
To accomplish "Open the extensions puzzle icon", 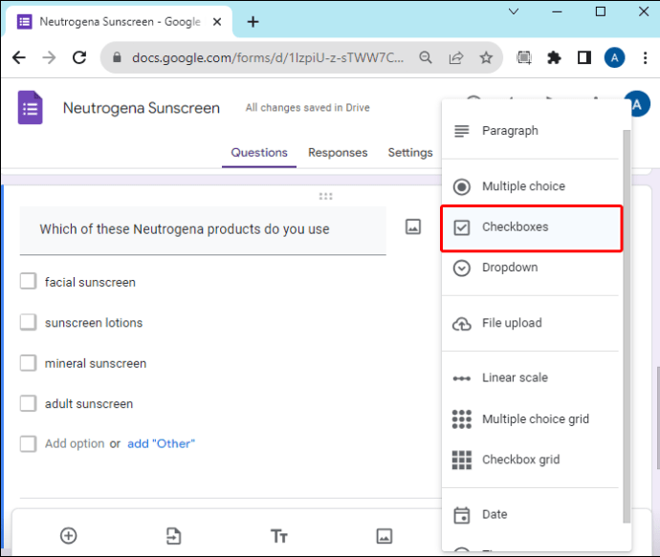I will coord(555,57).
